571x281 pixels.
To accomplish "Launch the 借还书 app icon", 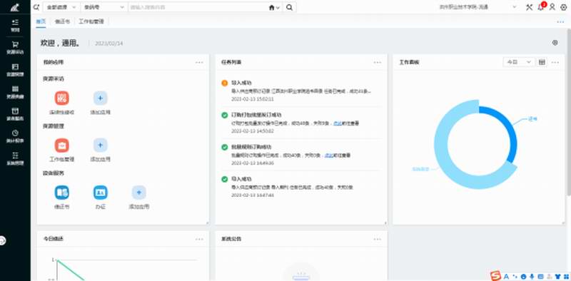I will click(62, 193).
